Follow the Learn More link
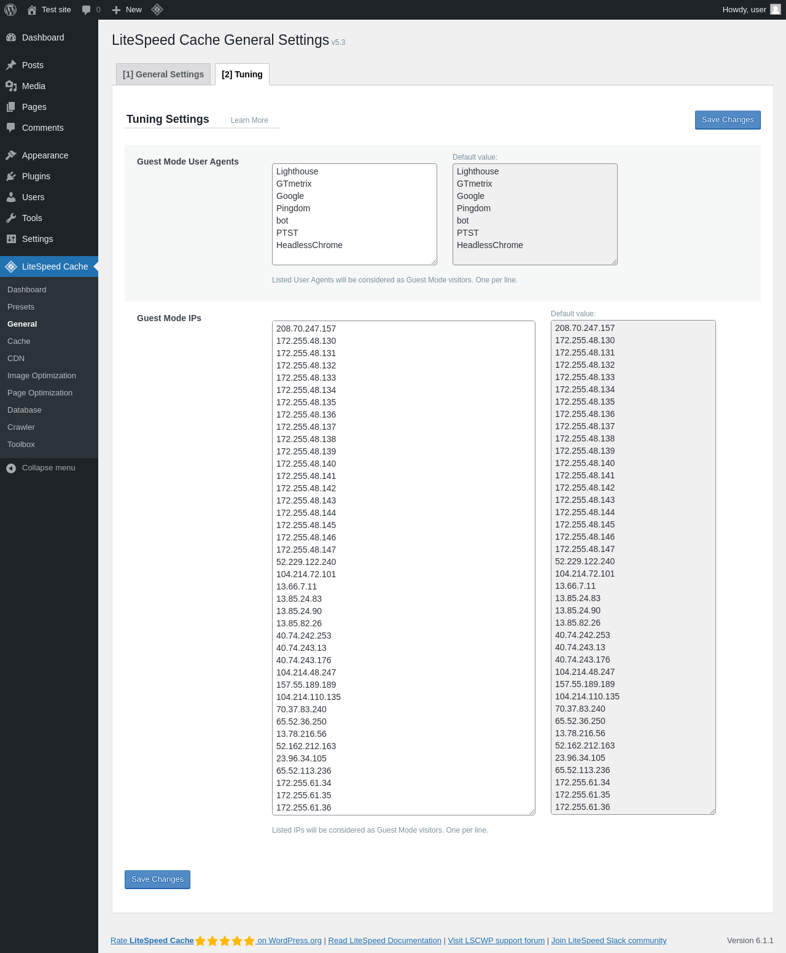The width and height of the screenshot is (786, 953). click(249, 120)
